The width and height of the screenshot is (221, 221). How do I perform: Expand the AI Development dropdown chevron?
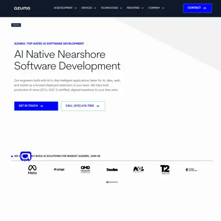click(x=76, y=8)
